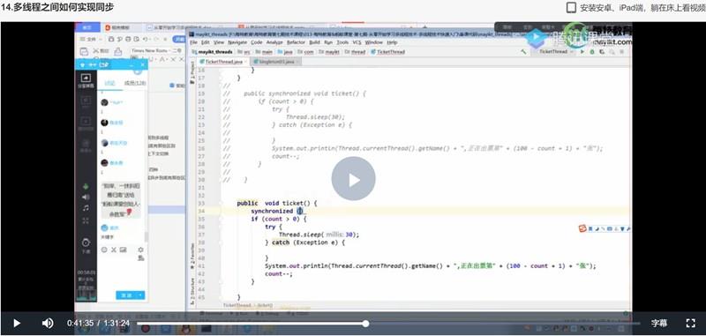Click the build hammer icon in IDE toolbar
Image resolution: width=706 pixels, height=336 pixels.
click(523, 52)
